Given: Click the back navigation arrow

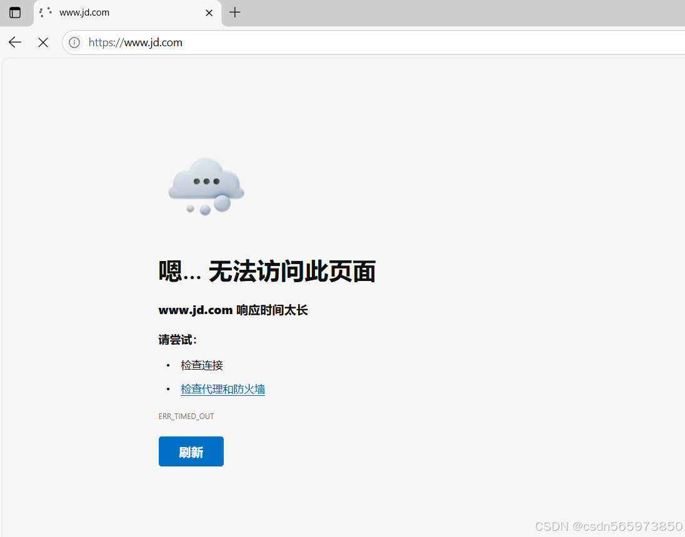Looking at the screenshot, I should pyautogui.click(x=14, y=42).
